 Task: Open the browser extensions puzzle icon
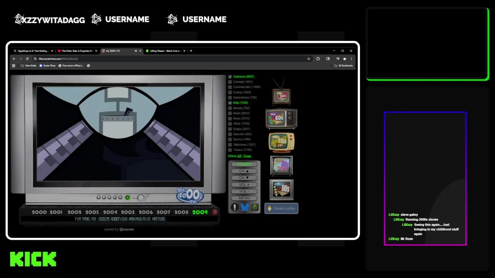(318, 59)
